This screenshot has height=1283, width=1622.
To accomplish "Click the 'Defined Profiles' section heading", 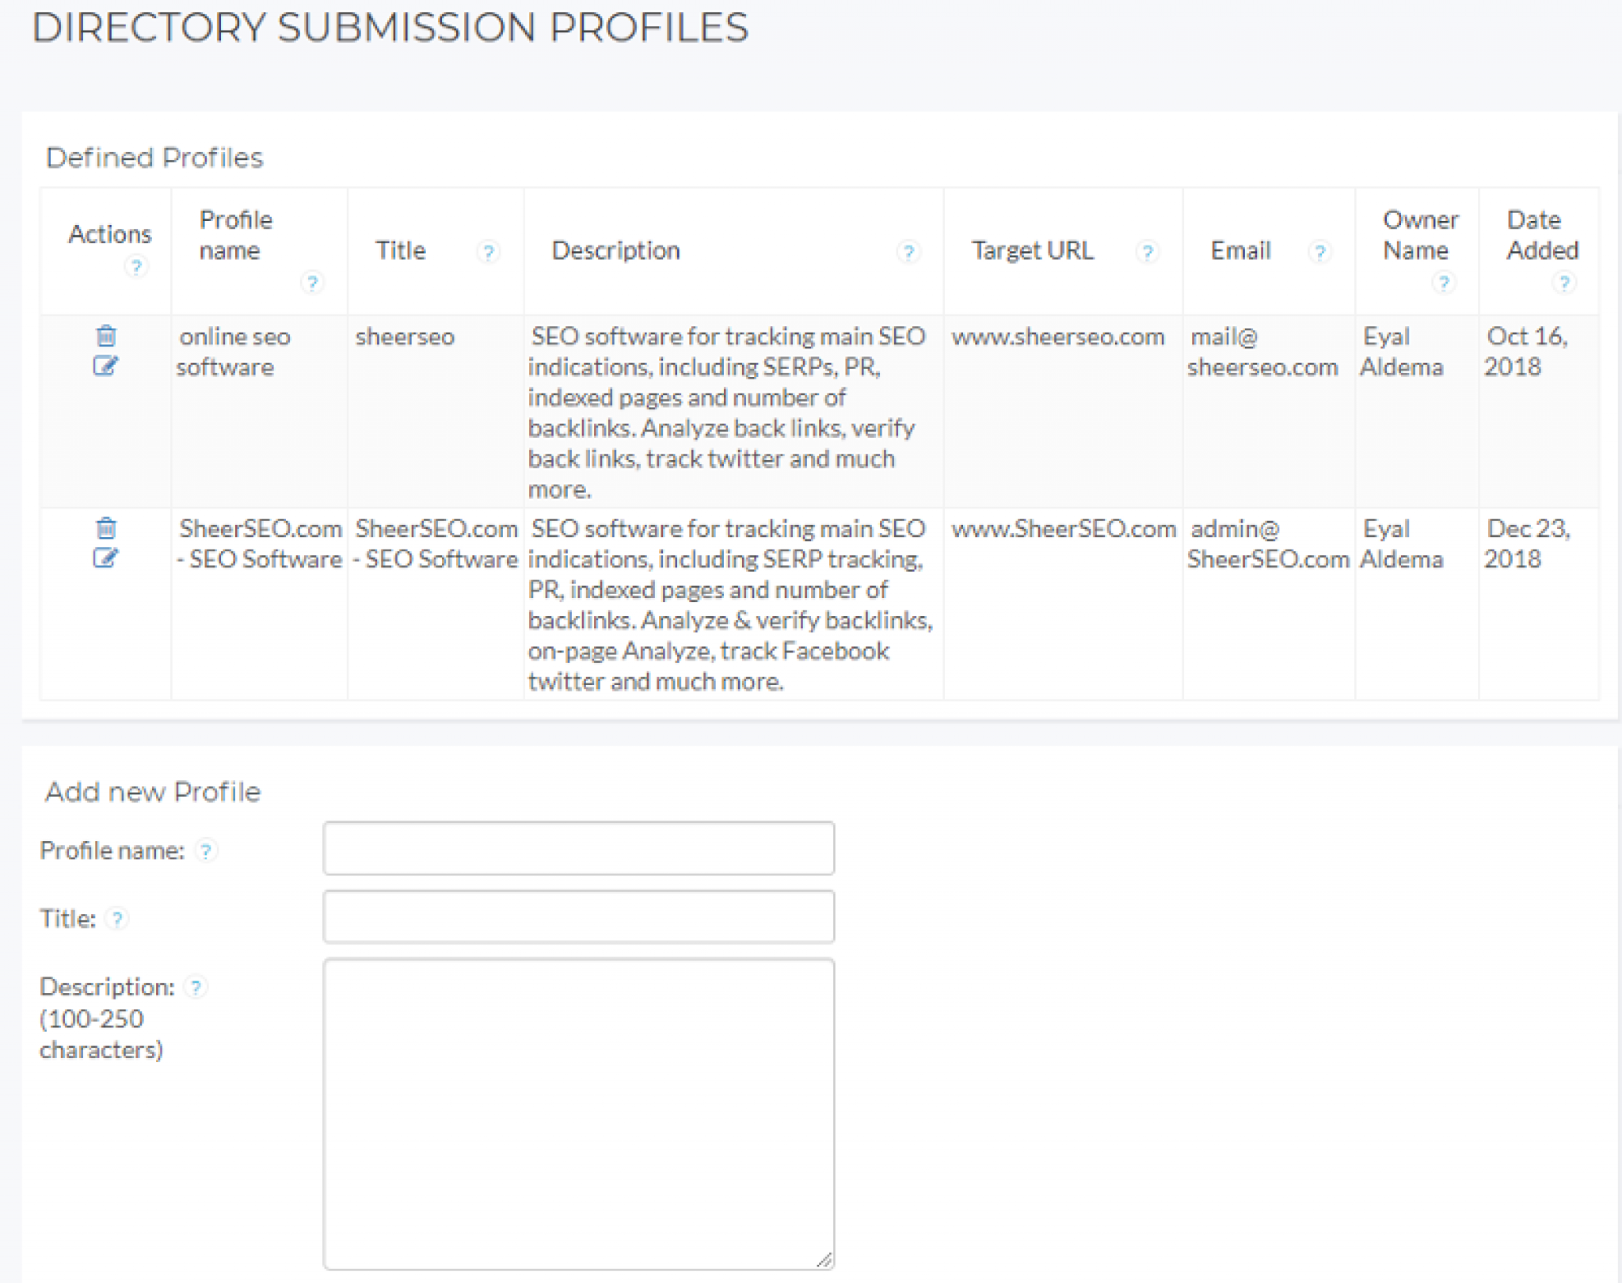I will [x=154, y=158].
